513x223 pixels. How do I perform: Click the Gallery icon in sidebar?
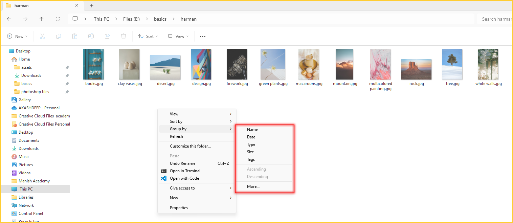click(x=14, y=100)
